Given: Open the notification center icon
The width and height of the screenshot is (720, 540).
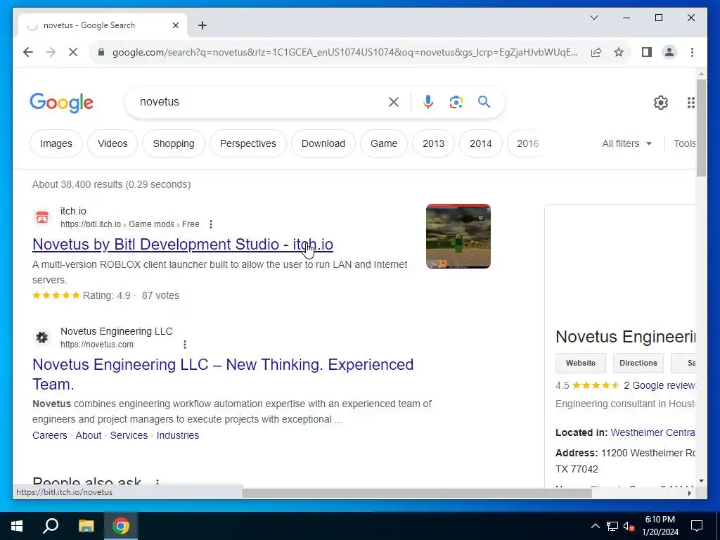Looking at the screenshot, I should pos(697,526).
